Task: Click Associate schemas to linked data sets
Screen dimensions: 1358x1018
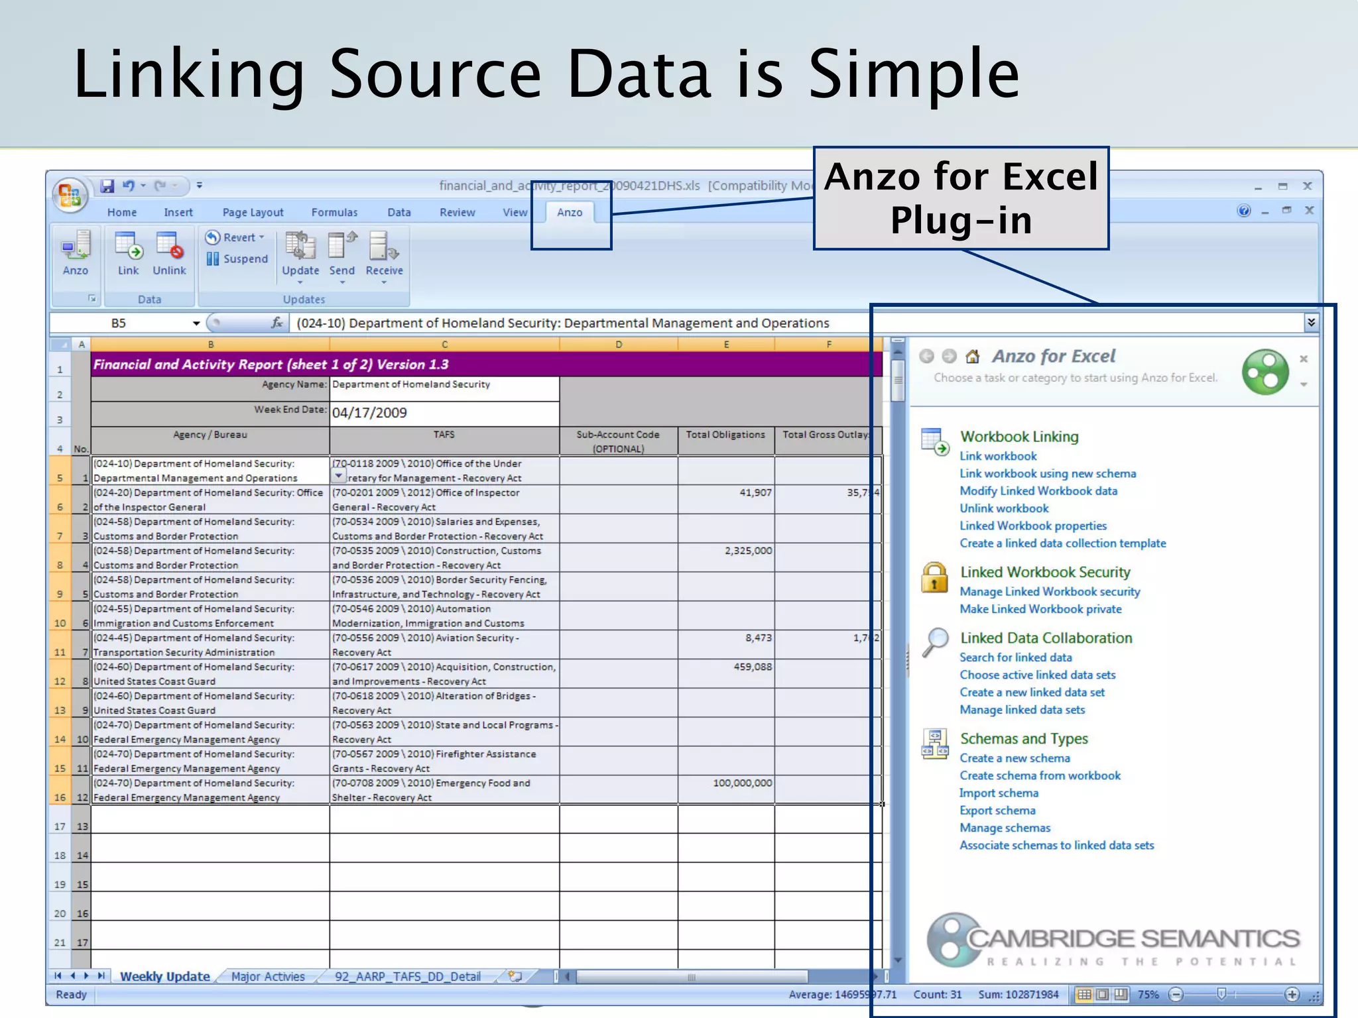Action: 1056,845
